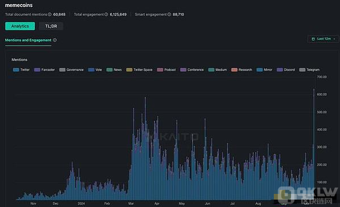The image size is (340, 207).
Task: Toggle the Twitter legend series
Action: [21, 70]
